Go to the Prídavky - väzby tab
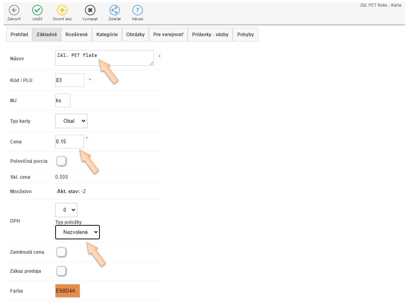 (x=210, y=35)
